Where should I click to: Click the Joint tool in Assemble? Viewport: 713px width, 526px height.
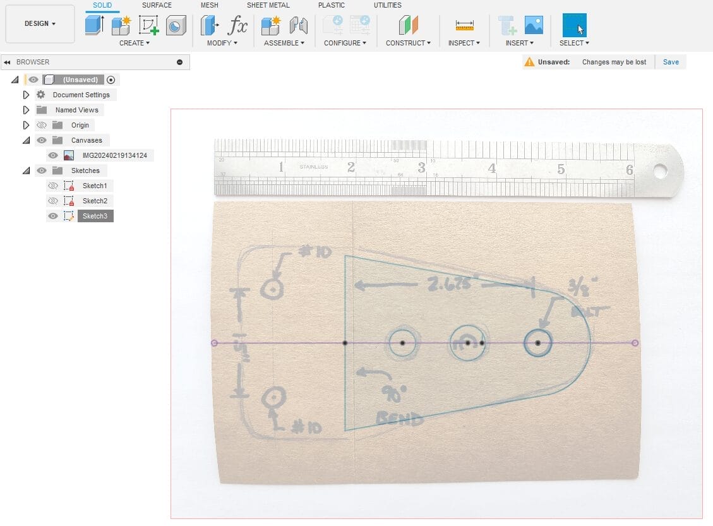pos(298,25)
